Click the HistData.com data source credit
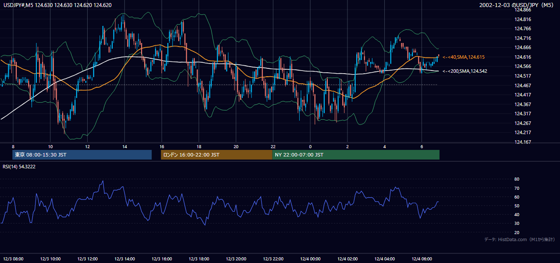Viewport: 560px width, 263px height. coord(519,239)
